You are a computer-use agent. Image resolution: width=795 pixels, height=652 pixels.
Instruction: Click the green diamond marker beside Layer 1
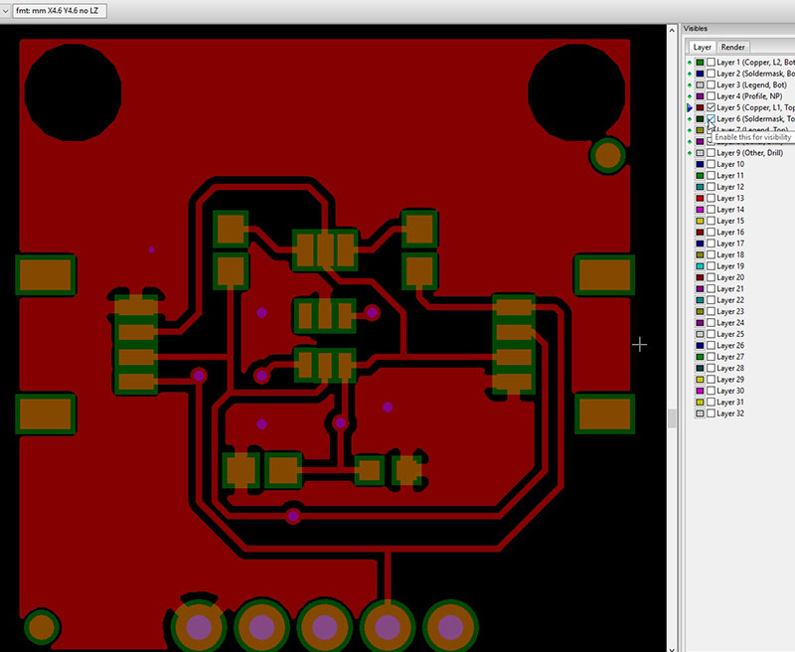point(690,63)
